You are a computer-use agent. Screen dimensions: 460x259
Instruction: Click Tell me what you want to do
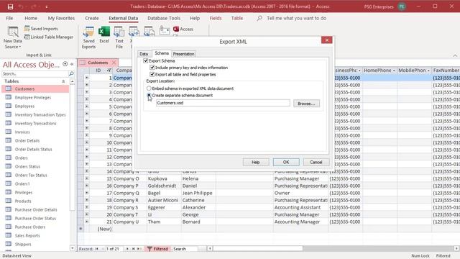pyautogui.click(x=296, y=18)
